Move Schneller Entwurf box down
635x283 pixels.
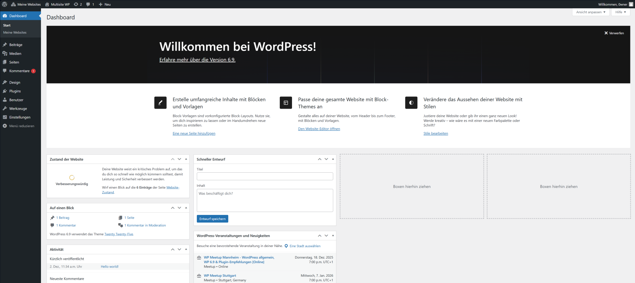[x=326, y=159]
